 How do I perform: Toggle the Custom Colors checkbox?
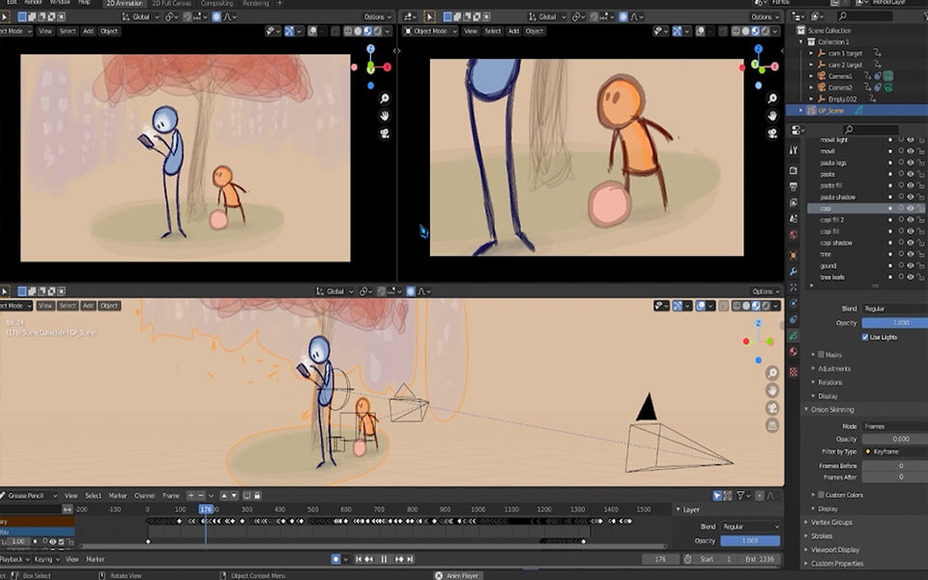click(819, 495)
